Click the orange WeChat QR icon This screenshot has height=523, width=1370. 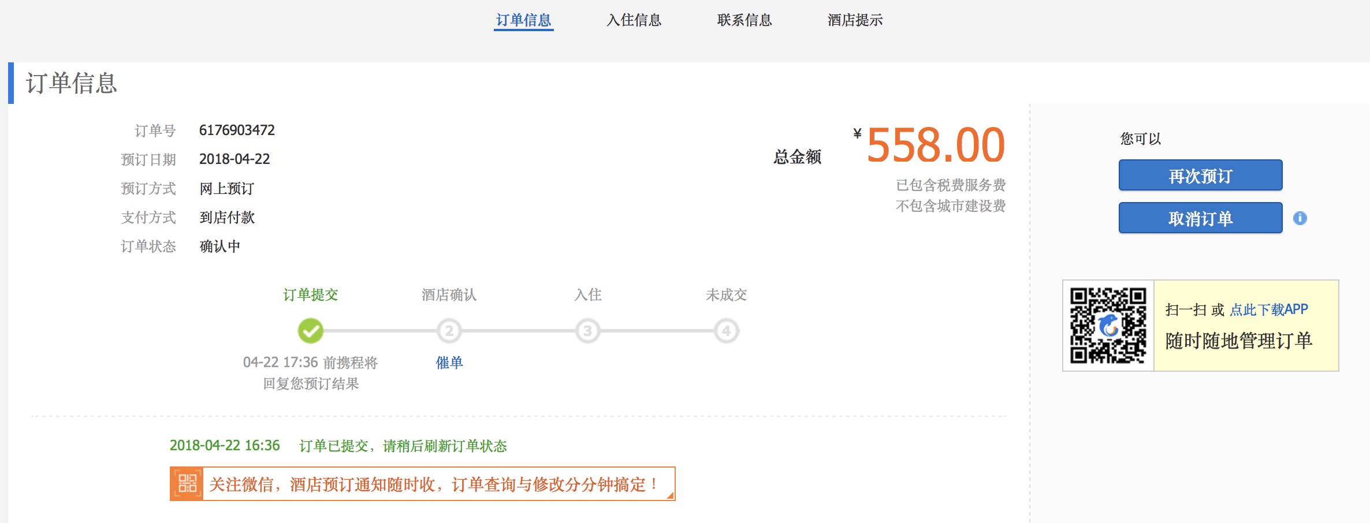click(187, 484)
